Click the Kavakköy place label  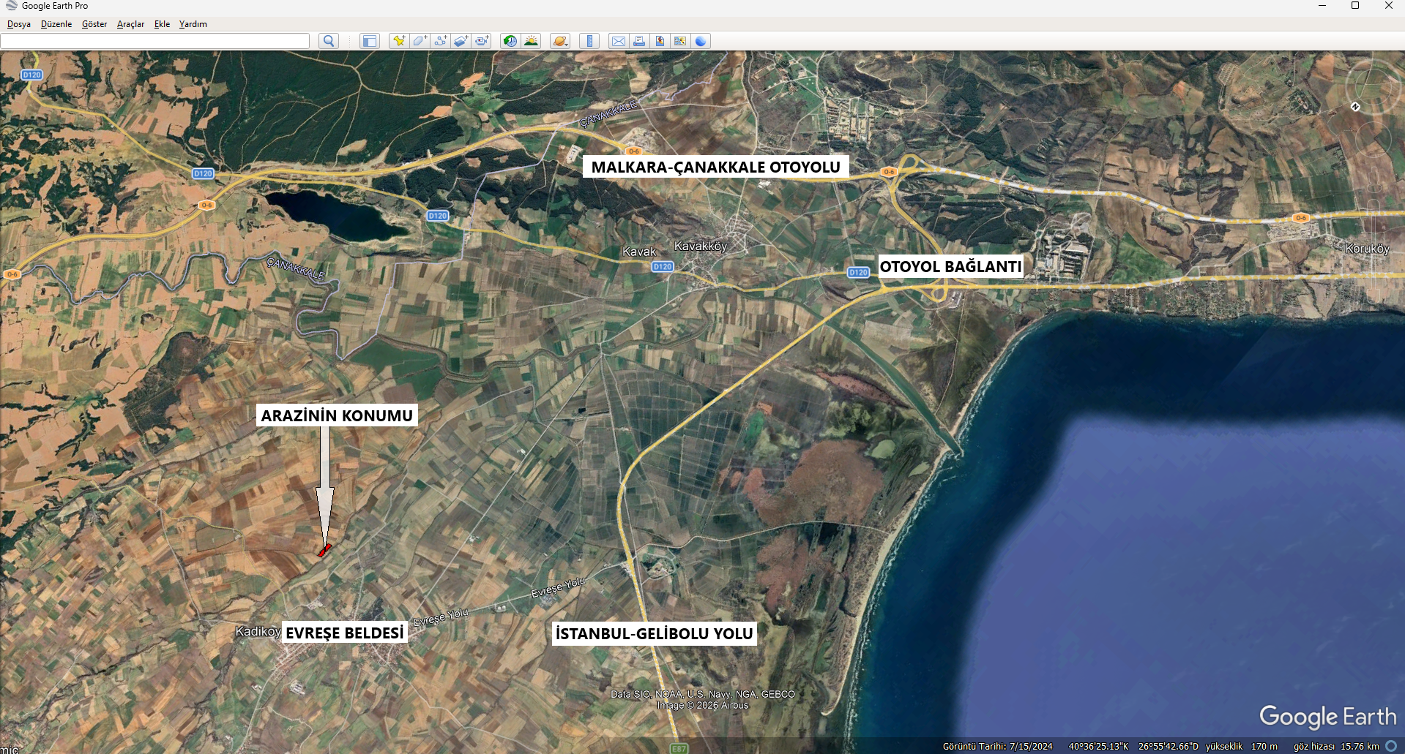coord(701,246)
